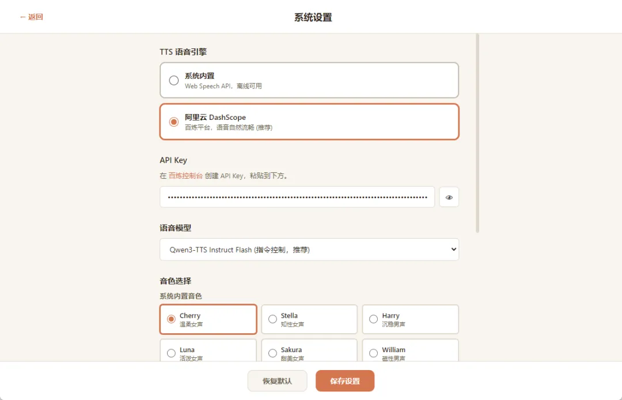Choose the Sakura voice
This screenshot has height=400, width=622.
(x=309, y=350)
